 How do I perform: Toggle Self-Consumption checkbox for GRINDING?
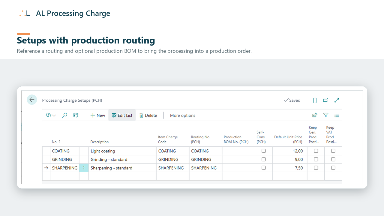[x=264, y=159]
